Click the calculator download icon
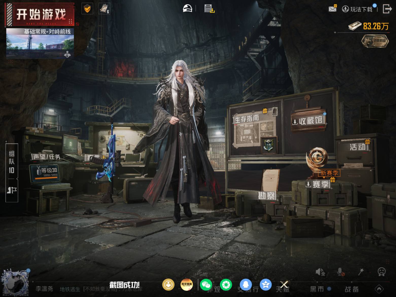The height and width of the screenshot is (297, 396). pyautogui.click(x=209, y=9)
